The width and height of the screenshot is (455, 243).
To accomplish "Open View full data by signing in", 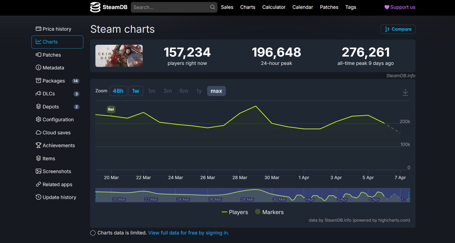I will click(188, 233).
